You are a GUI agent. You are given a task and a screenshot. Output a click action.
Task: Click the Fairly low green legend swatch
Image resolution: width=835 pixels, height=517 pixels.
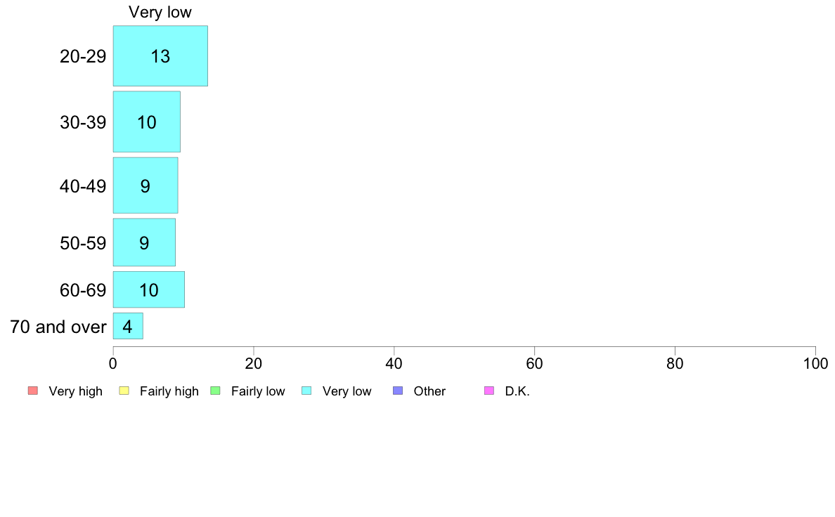pyautogui.click(x=216, y=391)
